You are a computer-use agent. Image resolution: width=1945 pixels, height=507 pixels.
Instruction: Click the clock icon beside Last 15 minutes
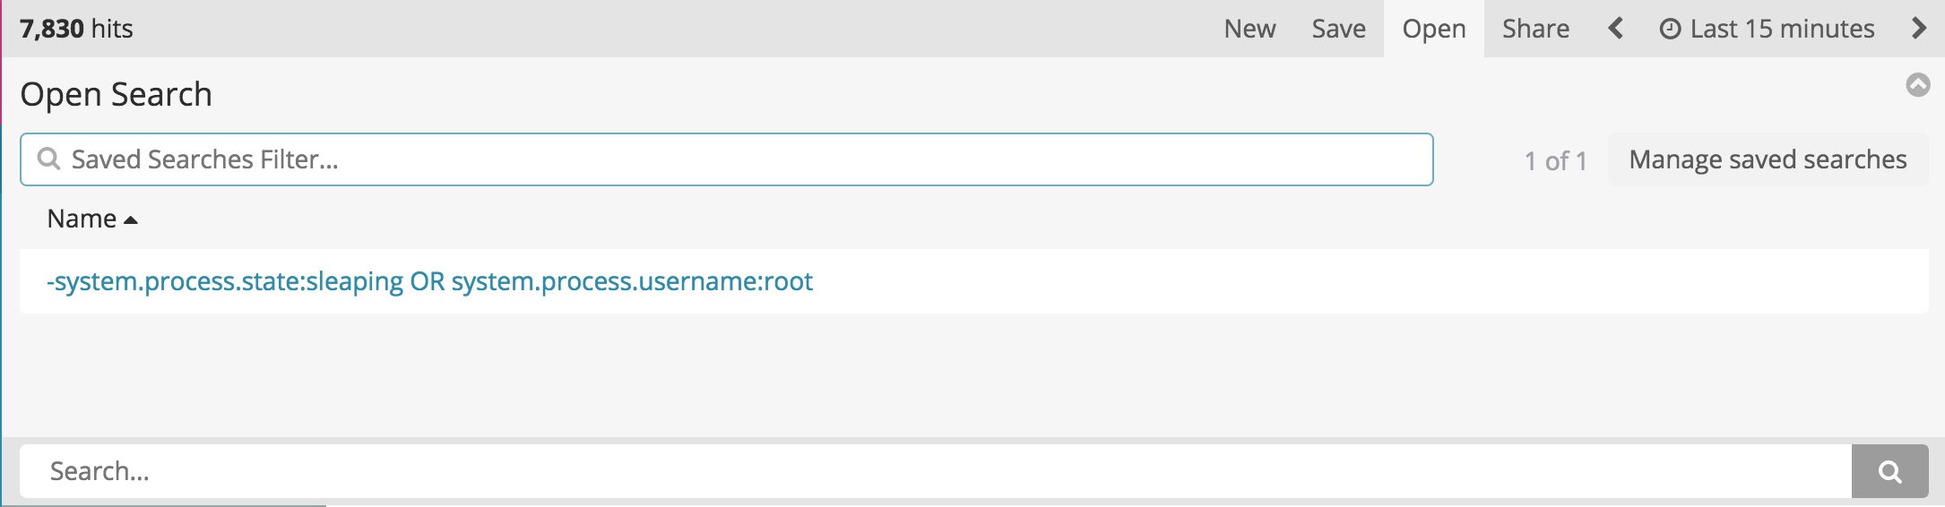1670,29
